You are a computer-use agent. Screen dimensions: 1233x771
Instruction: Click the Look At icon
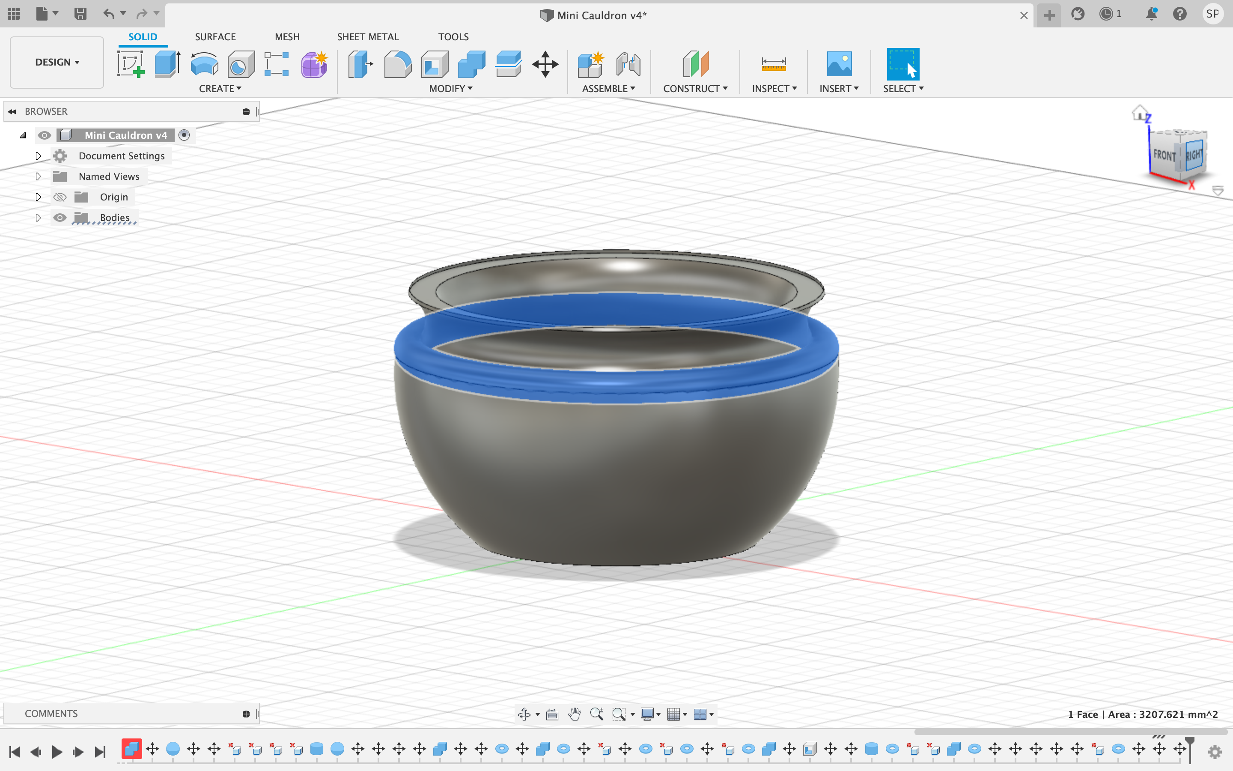pyautogui.click(x=552, y=714)
